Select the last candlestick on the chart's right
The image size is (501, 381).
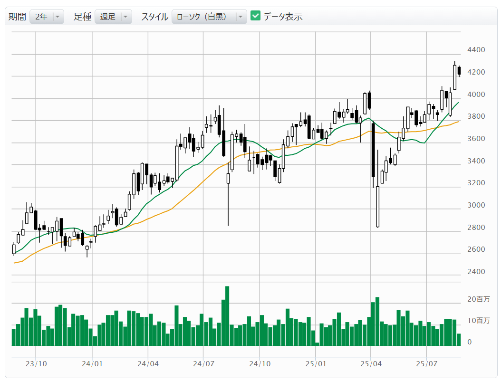click(x=459, y=71)
